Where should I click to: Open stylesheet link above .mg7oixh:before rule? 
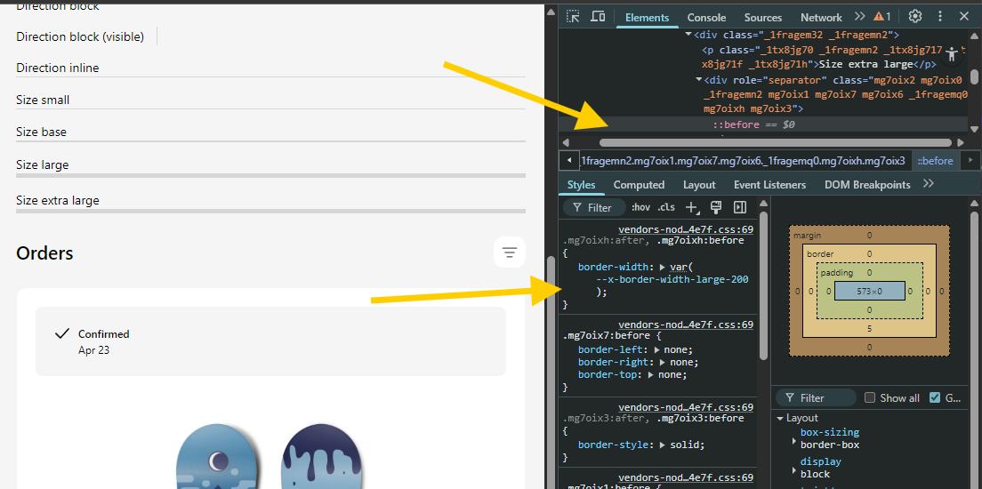click(685, 229)
